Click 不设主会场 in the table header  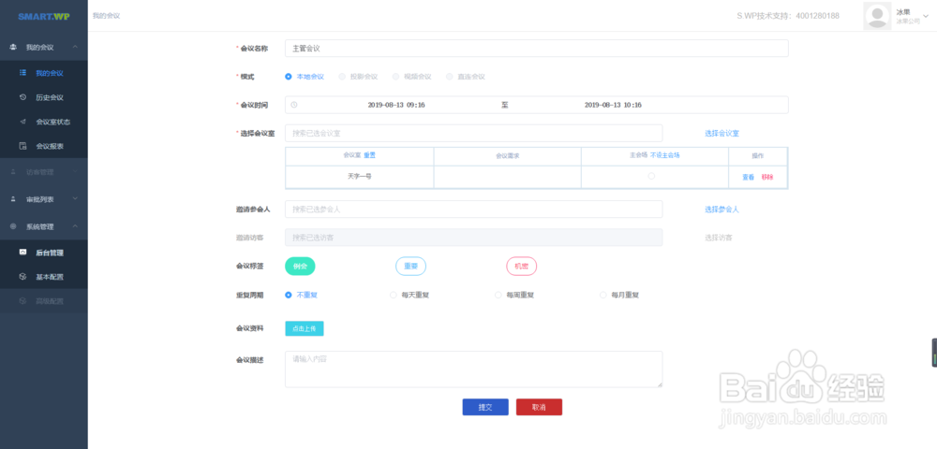point(665,155)
